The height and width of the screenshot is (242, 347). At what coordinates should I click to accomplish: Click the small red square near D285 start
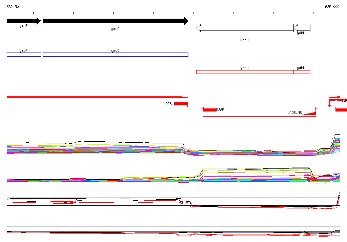202,107
